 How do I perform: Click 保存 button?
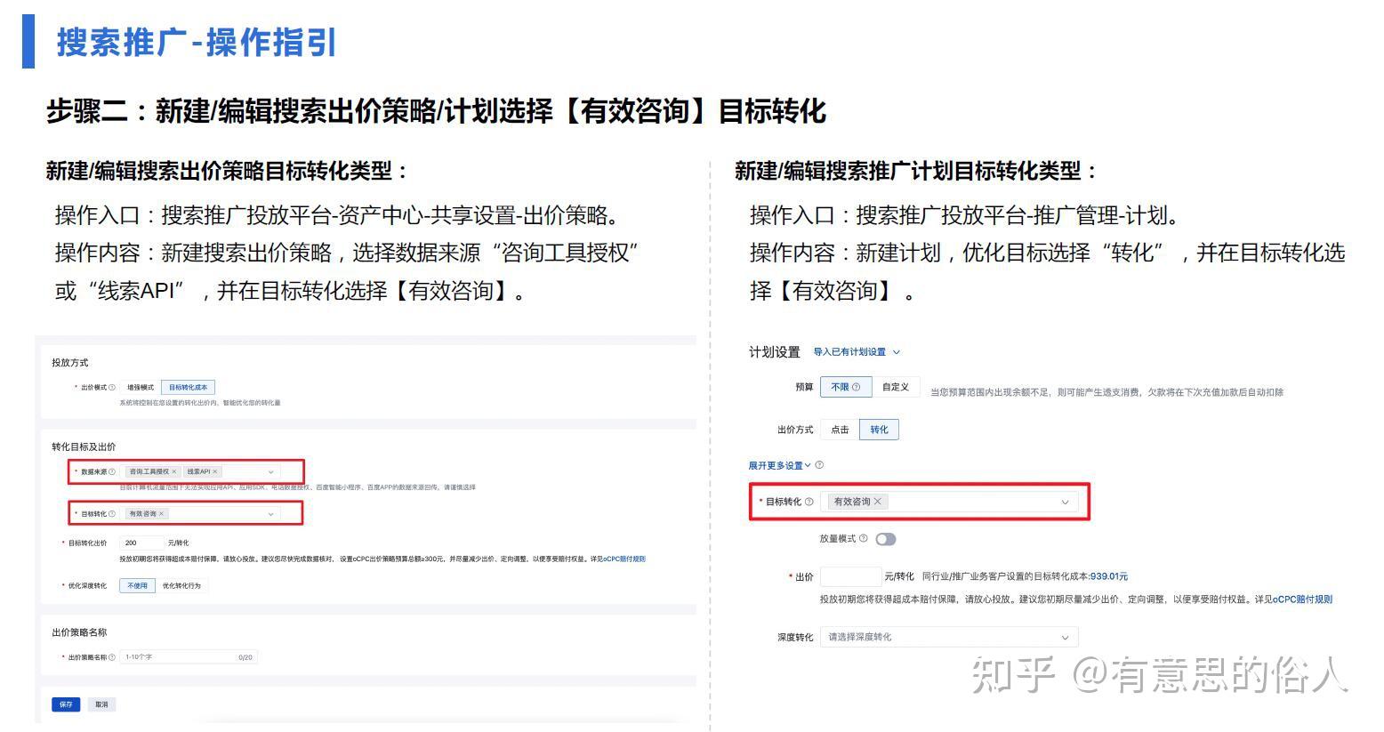click(66, 704)
